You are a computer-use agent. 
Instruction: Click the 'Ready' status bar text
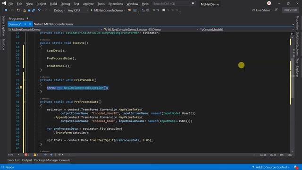(x=9, y=167)
